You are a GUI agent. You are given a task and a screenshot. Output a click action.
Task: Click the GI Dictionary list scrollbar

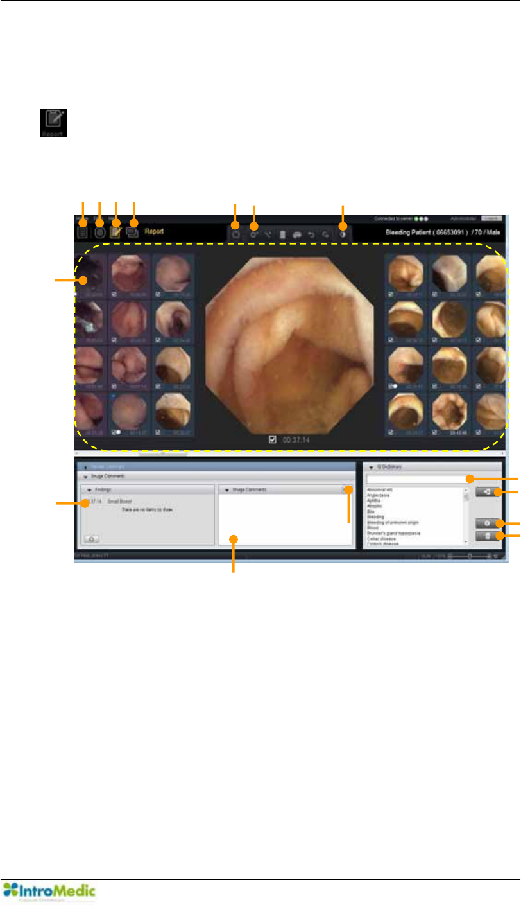(467, 515)
